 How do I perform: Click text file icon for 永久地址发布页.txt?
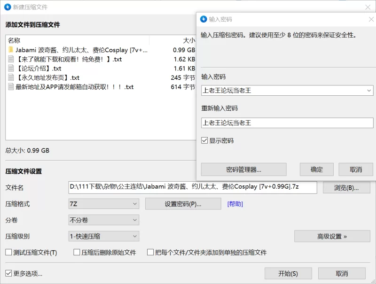coord(11,77)
